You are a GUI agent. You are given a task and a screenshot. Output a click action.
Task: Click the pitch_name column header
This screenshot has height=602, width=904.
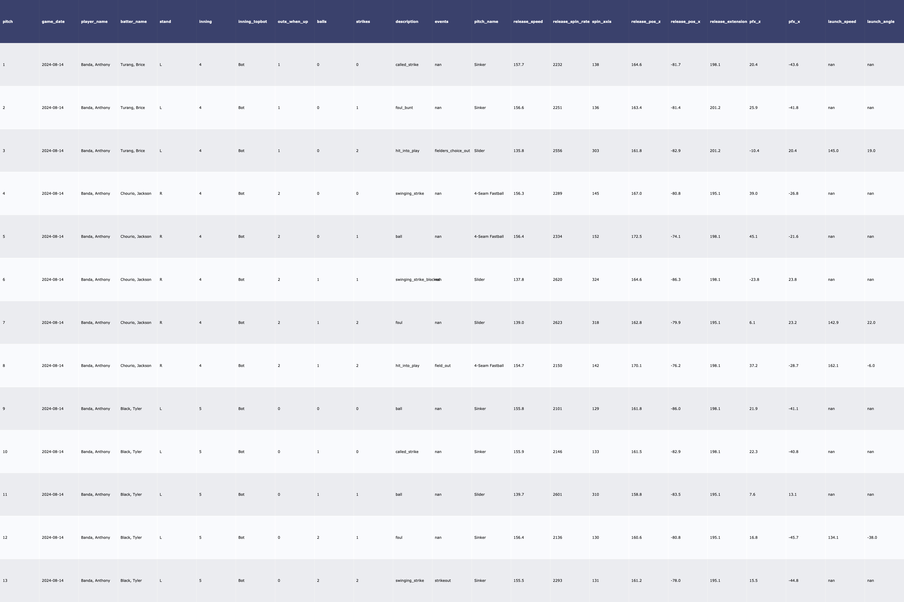coord(486,21)
